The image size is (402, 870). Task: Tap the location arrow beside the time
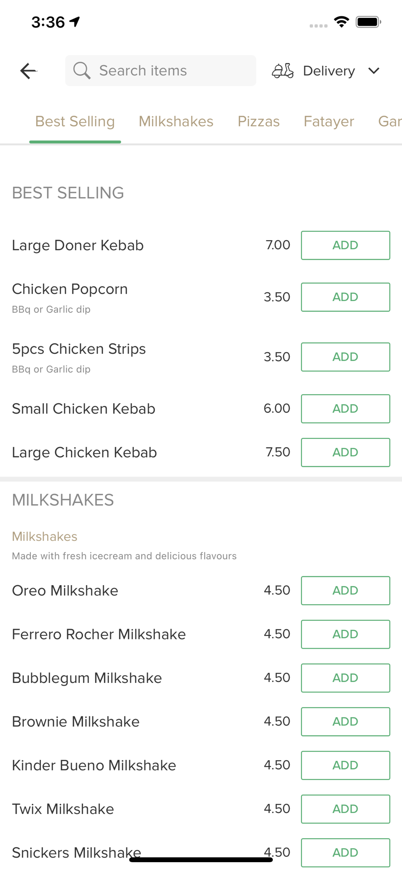[x=75, y=21]
